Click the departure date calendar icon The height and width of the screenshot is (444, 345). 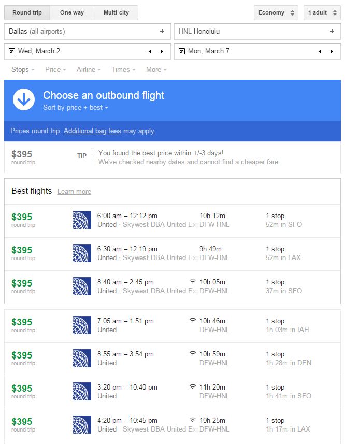[x=12, y=51]
